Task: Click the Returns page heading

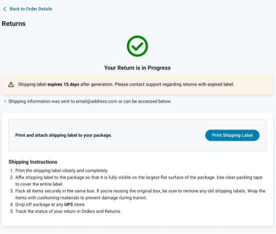Action: tap(13, 23)
